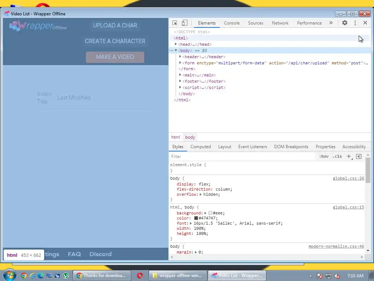Viewport: 374px width, 281px height.
Task: Expand the margin property shorthand
Action: (196, 252)
